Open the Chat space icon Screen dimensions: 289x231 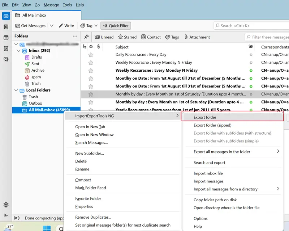click(x=6, y=59)
